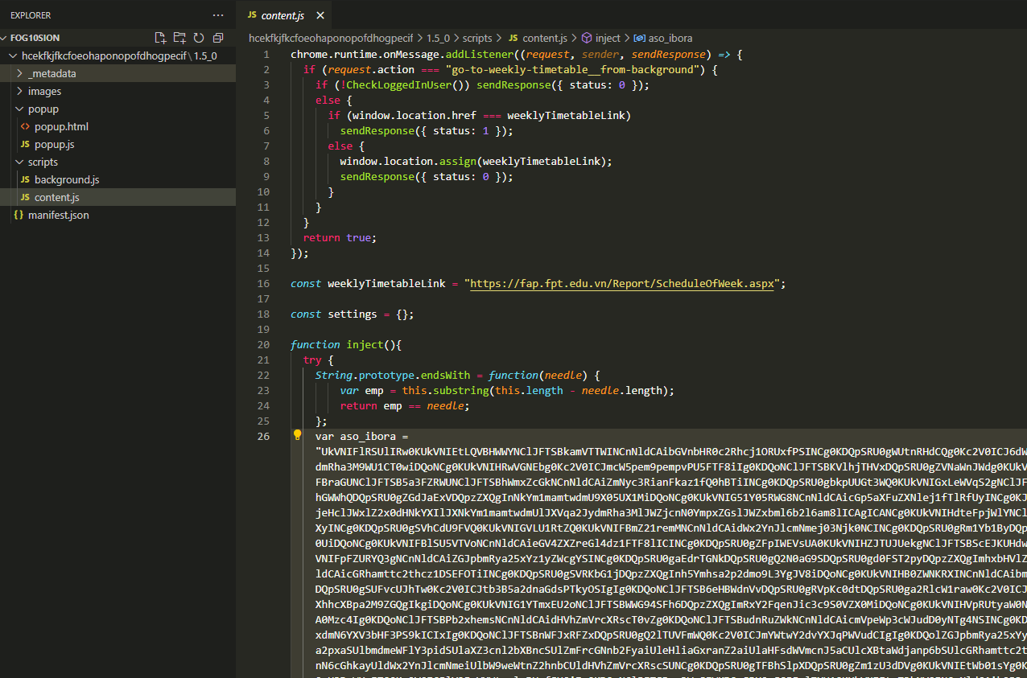The height and width of the screenshot is (678, 1027).
Task: Click the New File icon in Explorer
Action: (160, 38)
